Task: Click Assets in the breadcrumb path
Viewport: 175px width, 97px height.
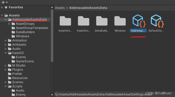Action: (x=60, y=8)
